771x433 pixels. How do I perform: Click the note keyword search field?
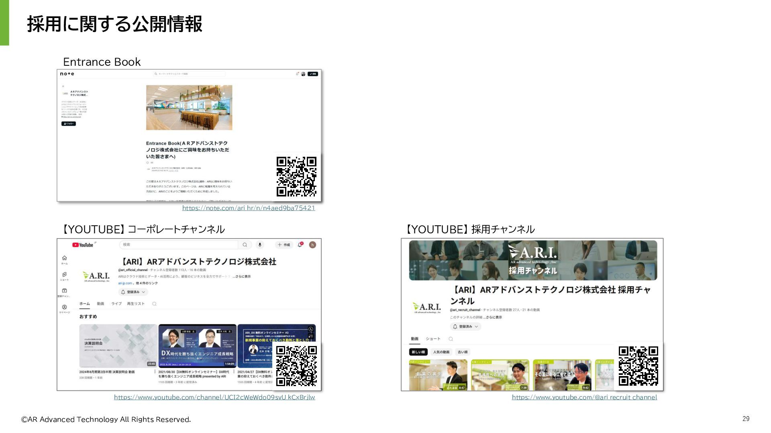pyautogui.click(x=189, y=74)
